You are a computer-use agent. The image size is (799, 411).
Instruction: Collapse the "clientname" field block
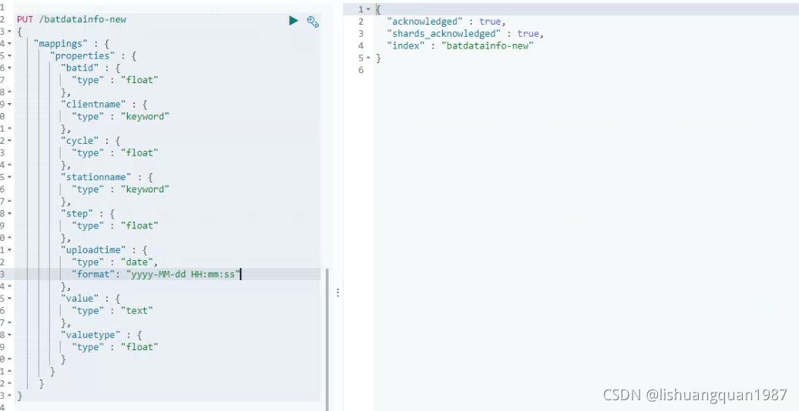[x=9, y=105]
